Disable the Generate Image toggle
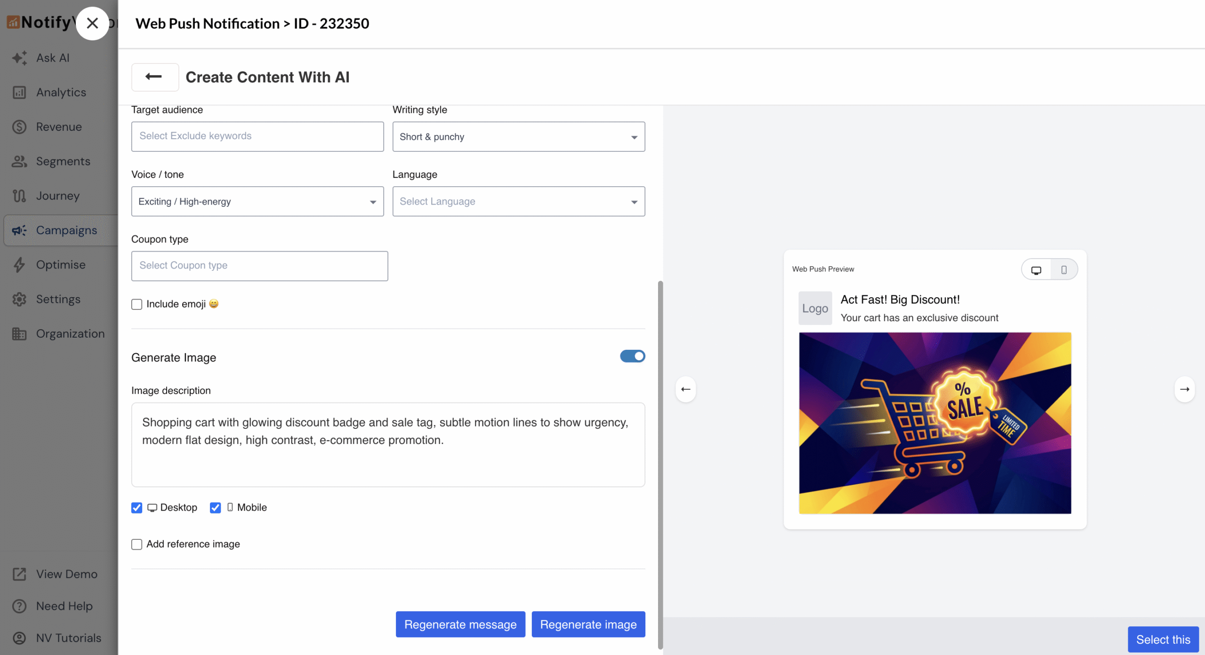 (633, 356)
